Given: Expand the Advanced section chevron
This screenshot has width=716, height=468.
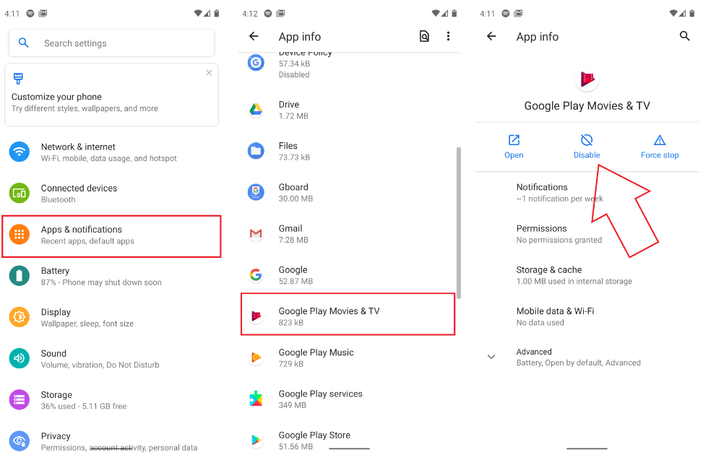Looking at the screenshot, I should [x=491, y=357].
